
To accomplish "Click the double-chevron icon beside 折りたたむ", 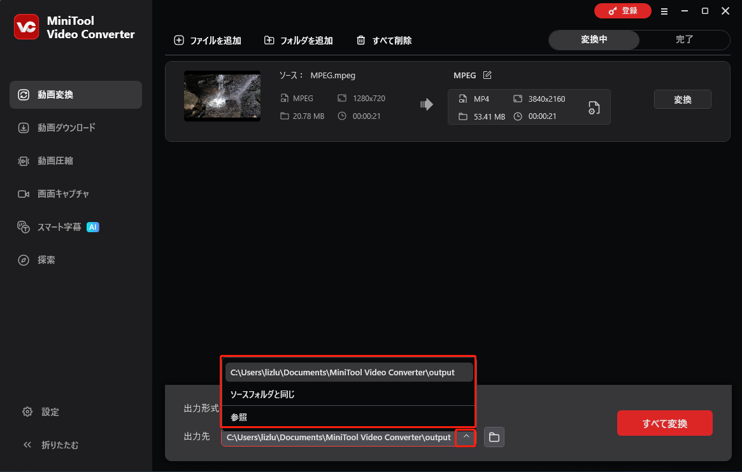I will tap(27, 445).
